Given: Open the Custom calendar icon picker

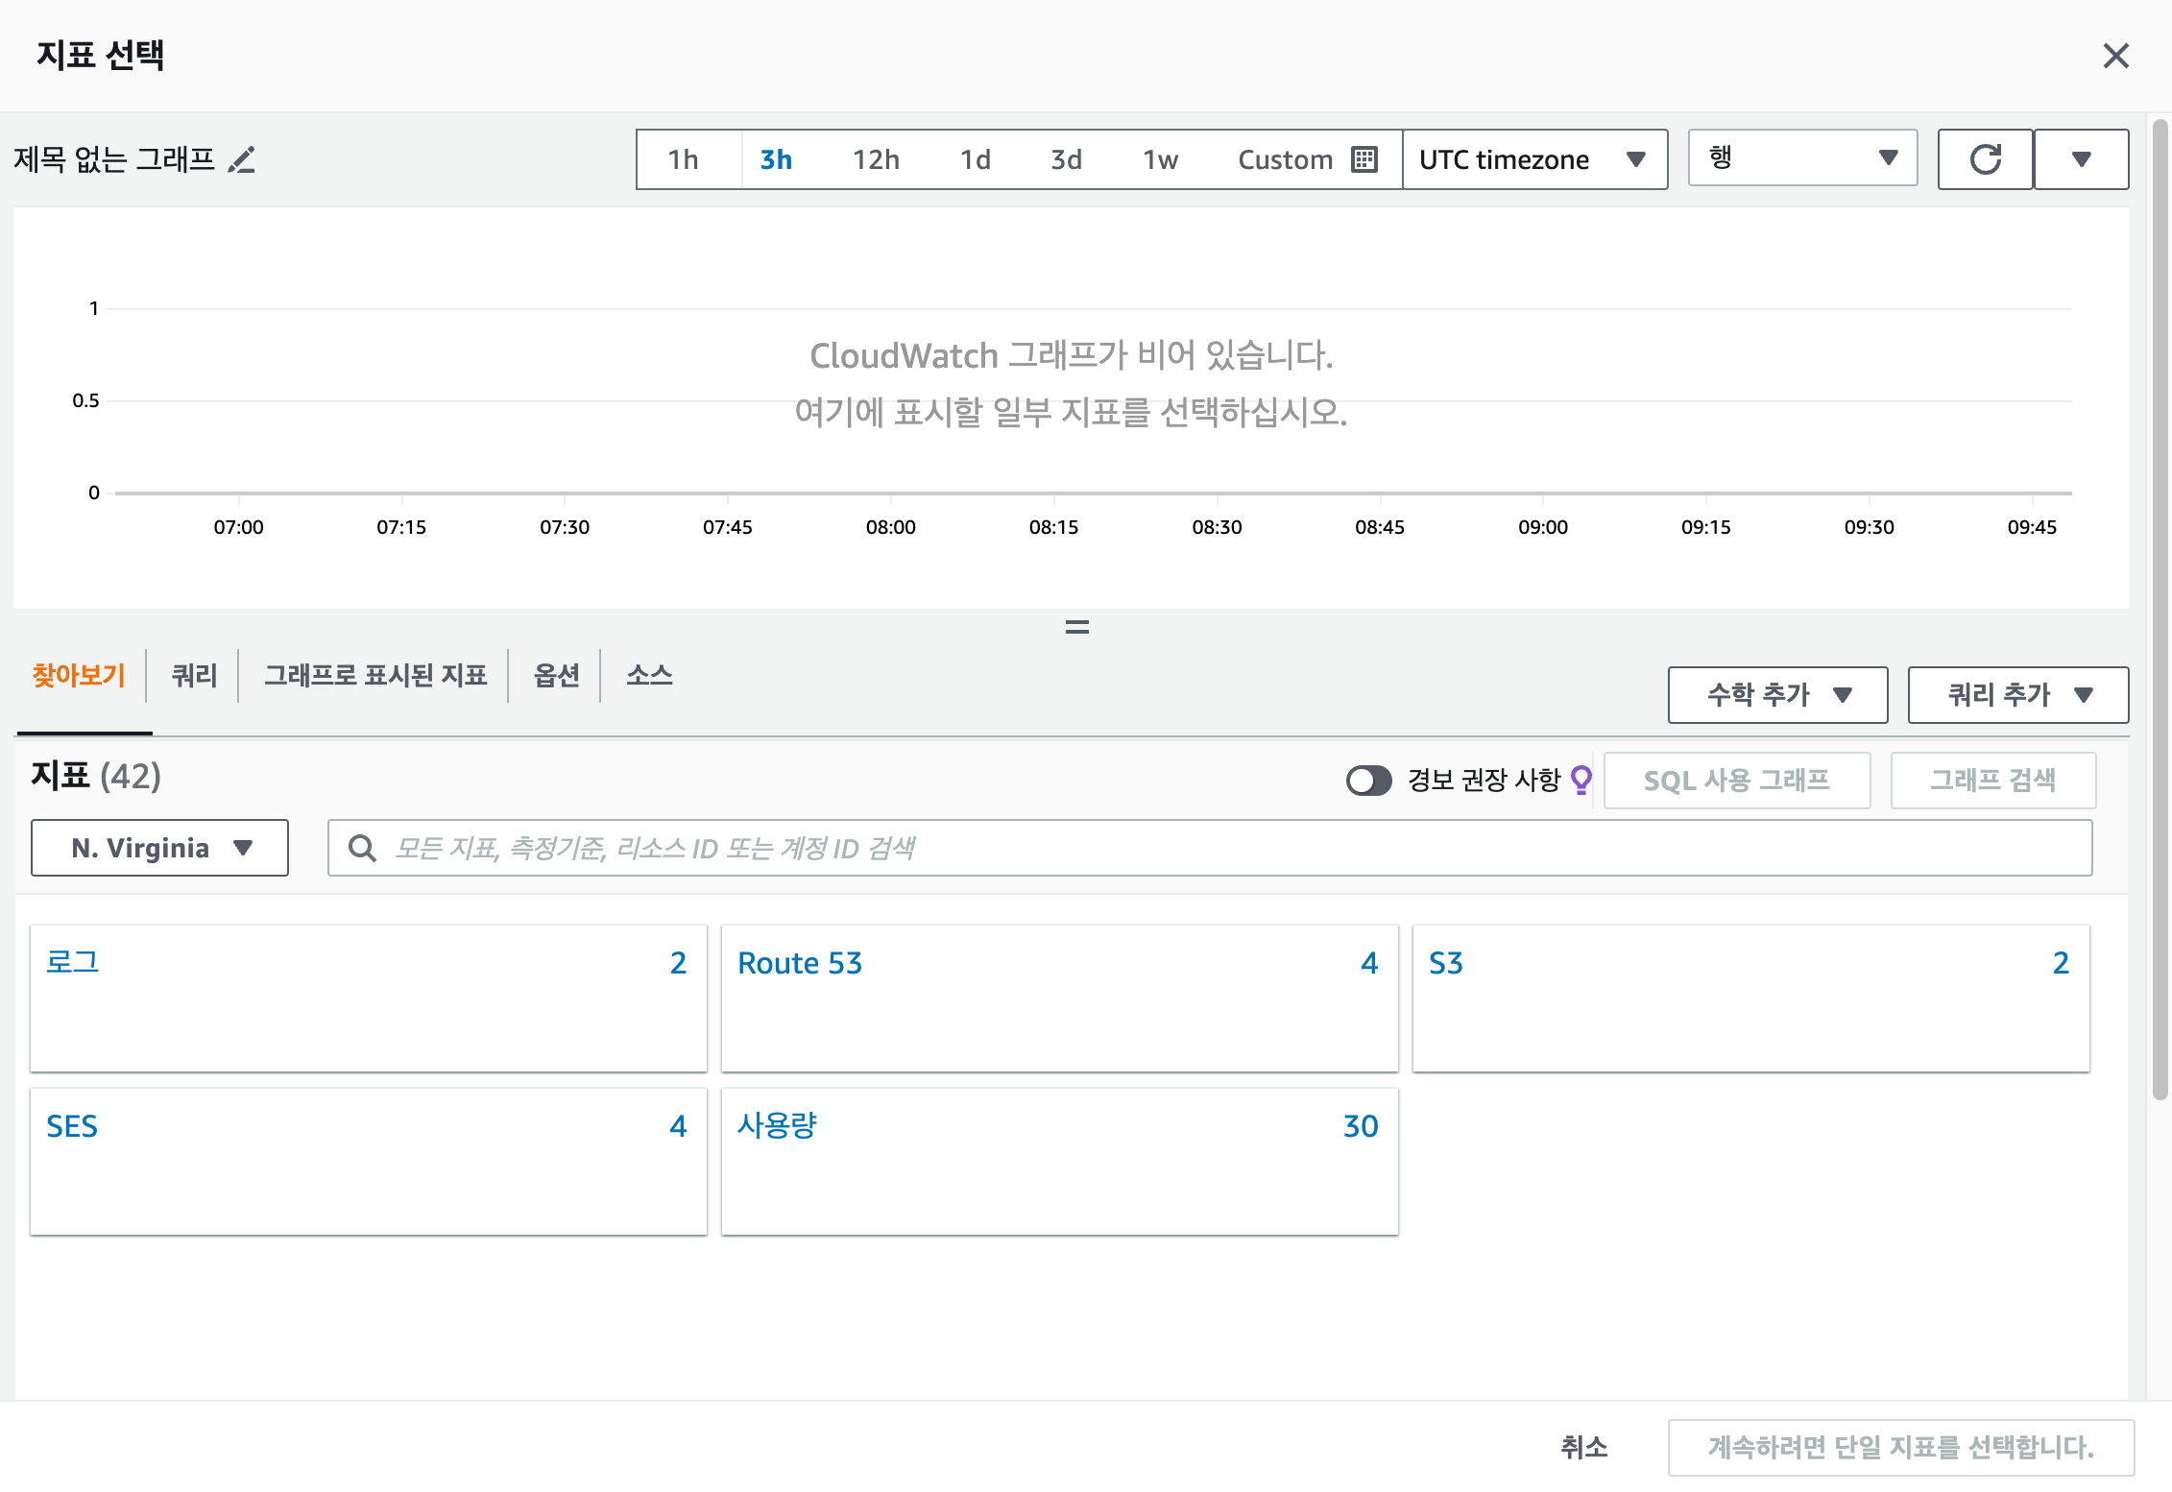Looking at the screenshot, I should (x=1364, y=159).
